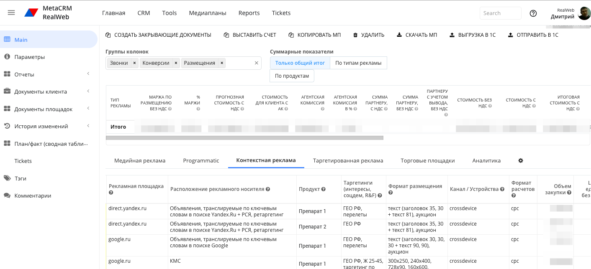591x269 pixels.
Task: Remove the Звонки column group tag
Action: coord(134,63)
